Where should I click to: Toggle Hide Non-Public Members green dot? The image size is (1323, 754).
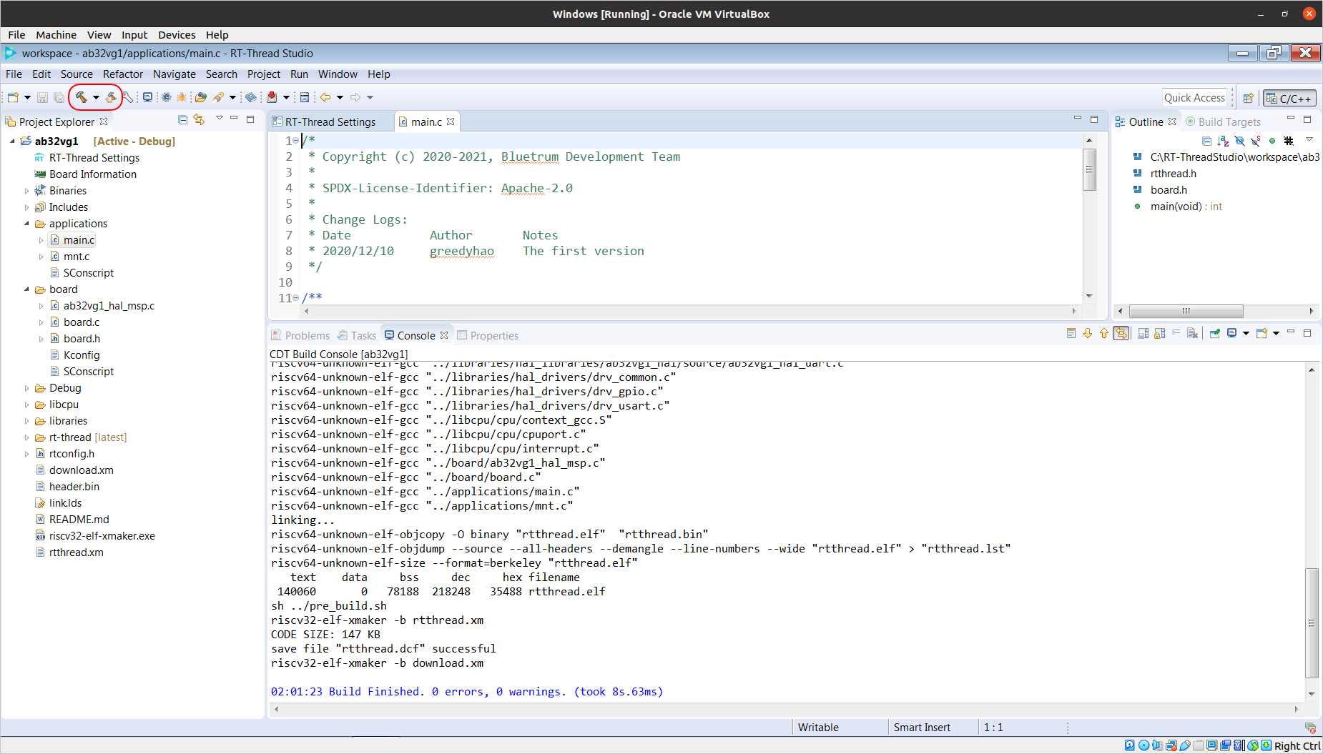point(1272,141)
